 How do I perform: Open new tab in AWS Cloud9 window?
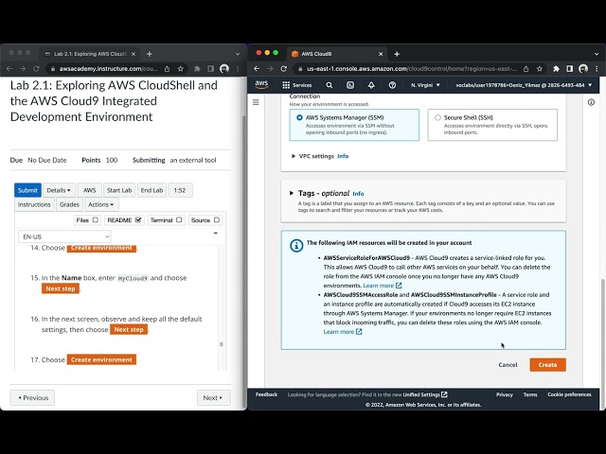point(397,54)
